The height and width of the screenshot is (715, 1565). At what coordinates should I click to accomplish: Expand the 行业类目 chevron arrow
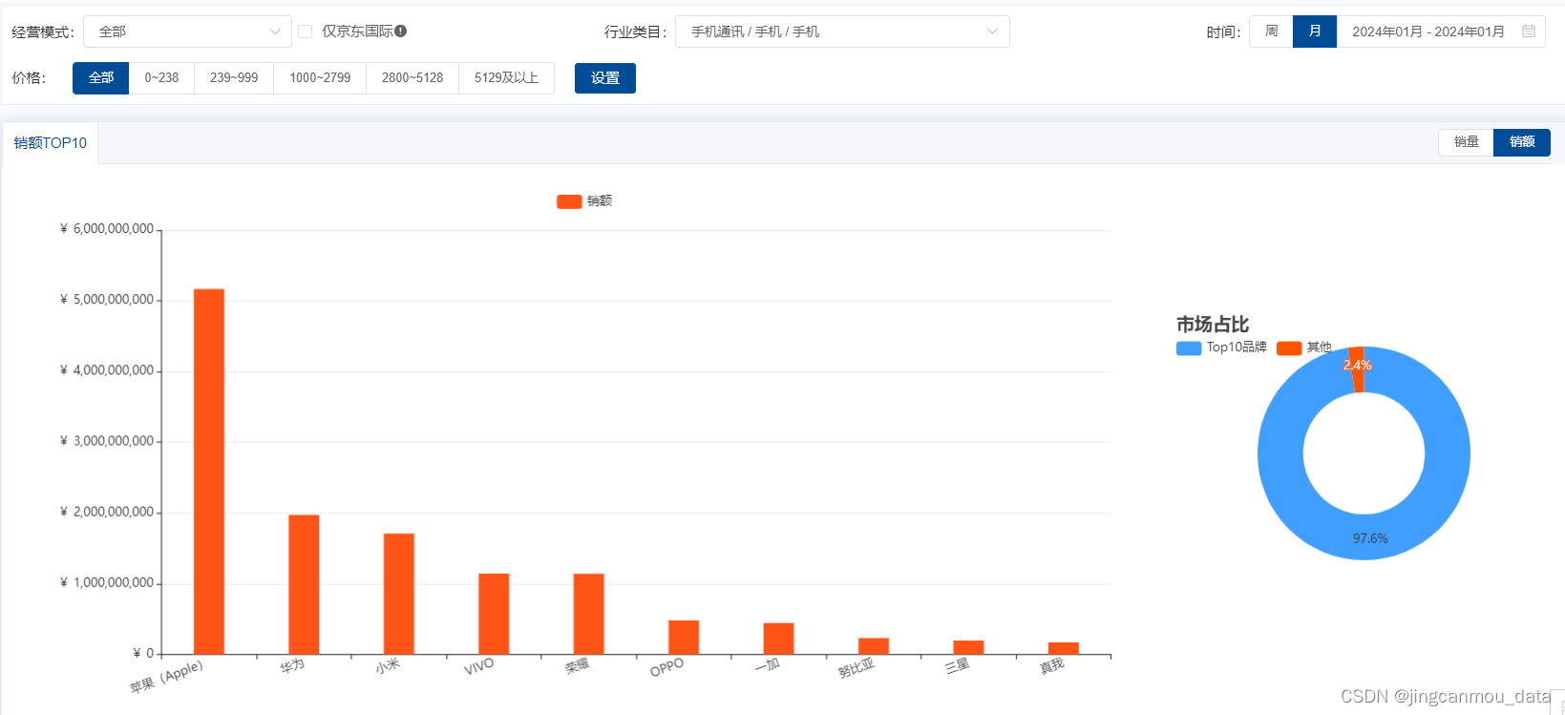click(x=992, y=32)
